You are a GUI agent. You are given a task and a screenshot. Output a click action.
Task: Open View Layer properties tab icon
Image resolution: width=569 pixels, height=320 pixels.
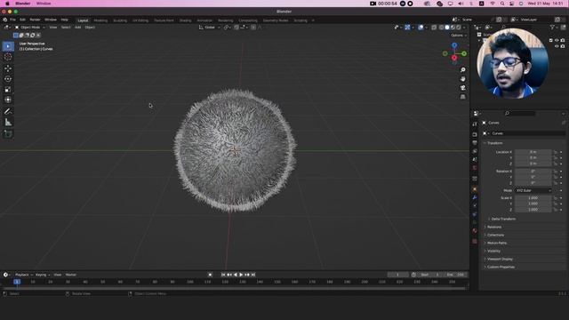point(475,151)
